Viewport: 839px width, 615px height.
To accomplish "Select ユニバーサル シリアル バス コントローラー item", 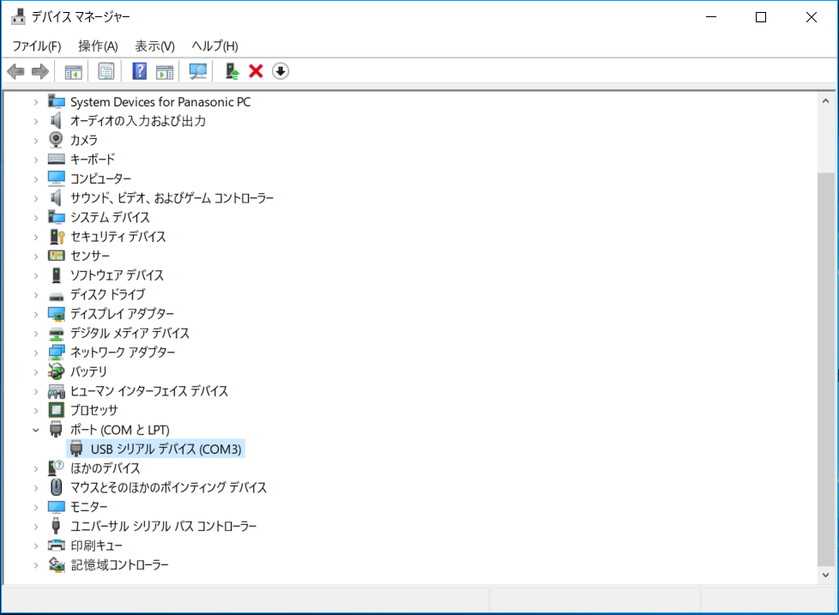I will pyautogui.click(x=163, y=526).
